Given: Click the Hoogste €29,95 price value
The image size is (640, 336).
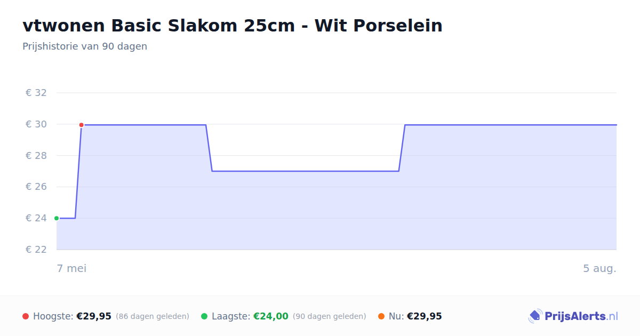Looking at the screenshot, I should point(94,316).
